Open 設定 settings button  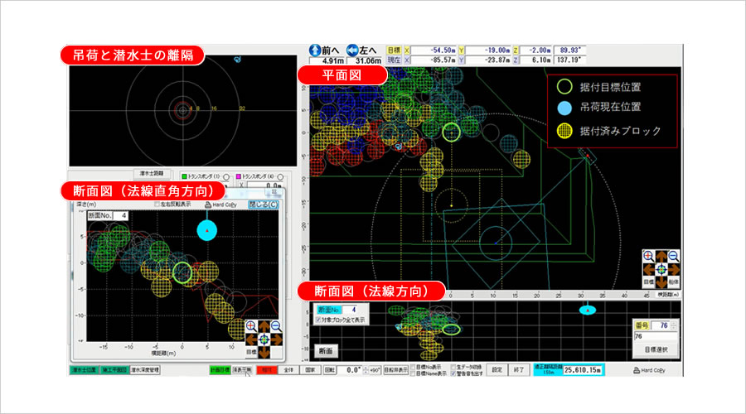click(497, 370)
